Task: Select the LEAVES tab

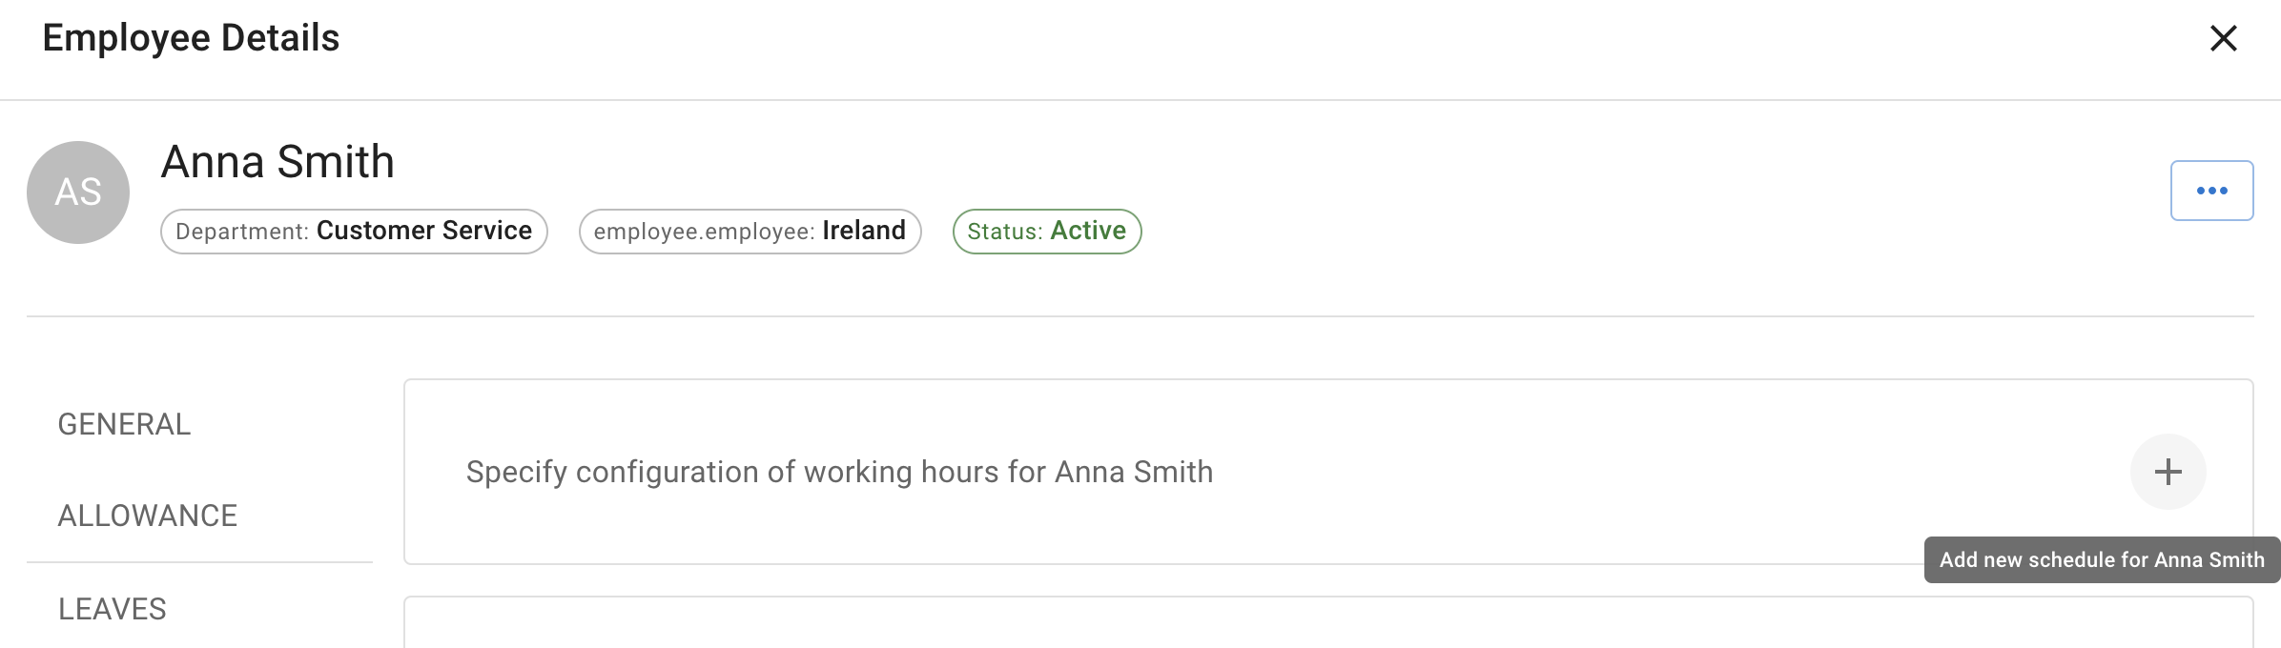Action: (x=113, y=609)
